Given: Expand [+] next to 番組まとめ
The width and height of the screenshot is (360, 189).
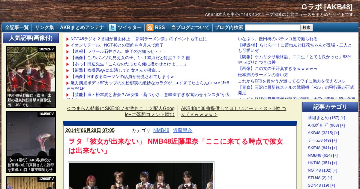Looking at the screenshot, I should tap(343, 118).
